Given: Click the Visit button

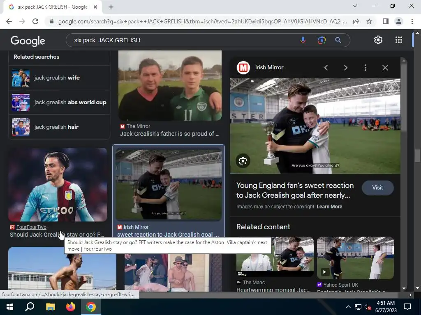Looking at the screenshot, I should coord(377,188).
